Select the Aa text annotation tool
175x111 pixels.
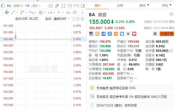pyautogui.click(x=68, y=12)
